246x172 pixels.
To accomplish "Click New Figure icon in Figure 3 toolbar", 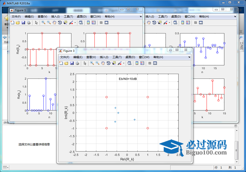I will 61,63.
